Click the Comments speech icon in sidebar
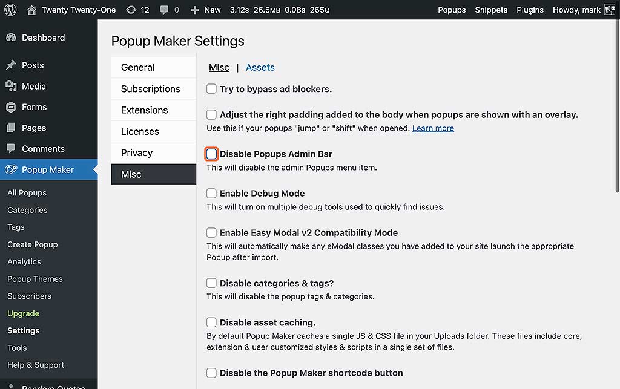The width and height of the screenshot is (620, 389). (11, 149)
